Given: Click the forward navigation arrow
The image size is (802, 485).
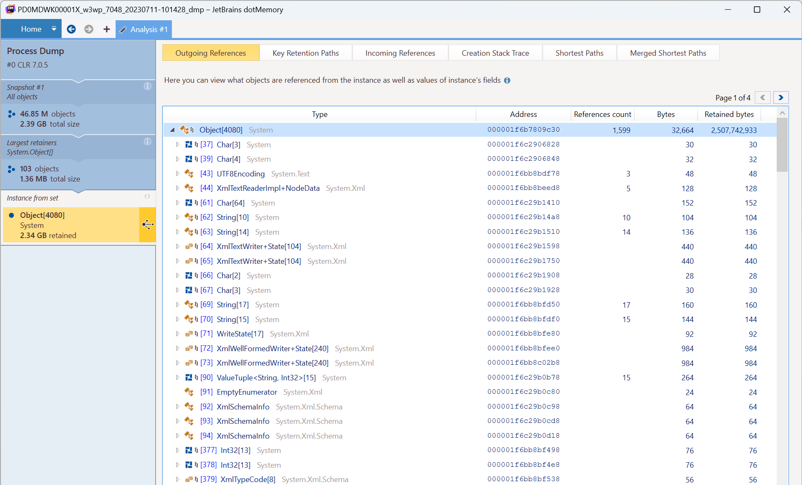Looking at the screenshot, I should 89,29.
